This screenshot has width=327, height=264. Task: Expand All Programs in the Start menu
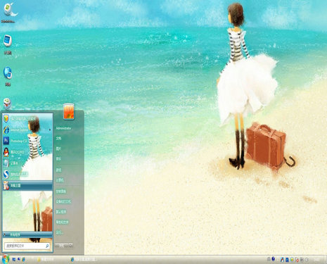click(27, 234)
